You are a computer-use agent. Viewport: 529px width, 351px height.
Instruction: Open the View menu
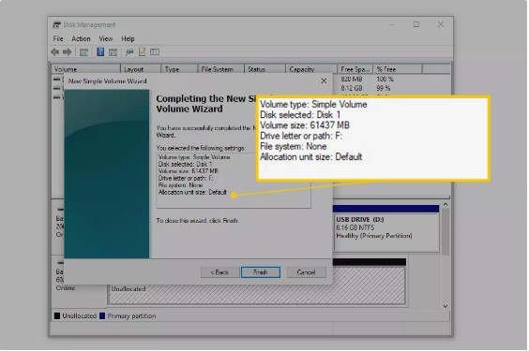pos(106,38)
